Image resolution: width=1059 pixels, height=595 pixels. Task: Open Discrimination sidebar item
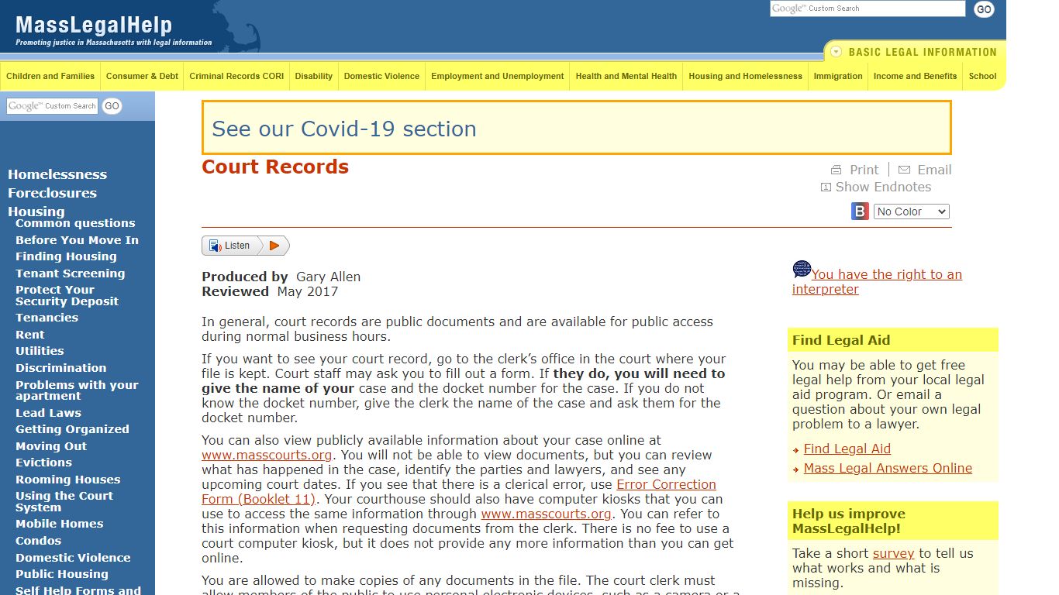(60, 368)
